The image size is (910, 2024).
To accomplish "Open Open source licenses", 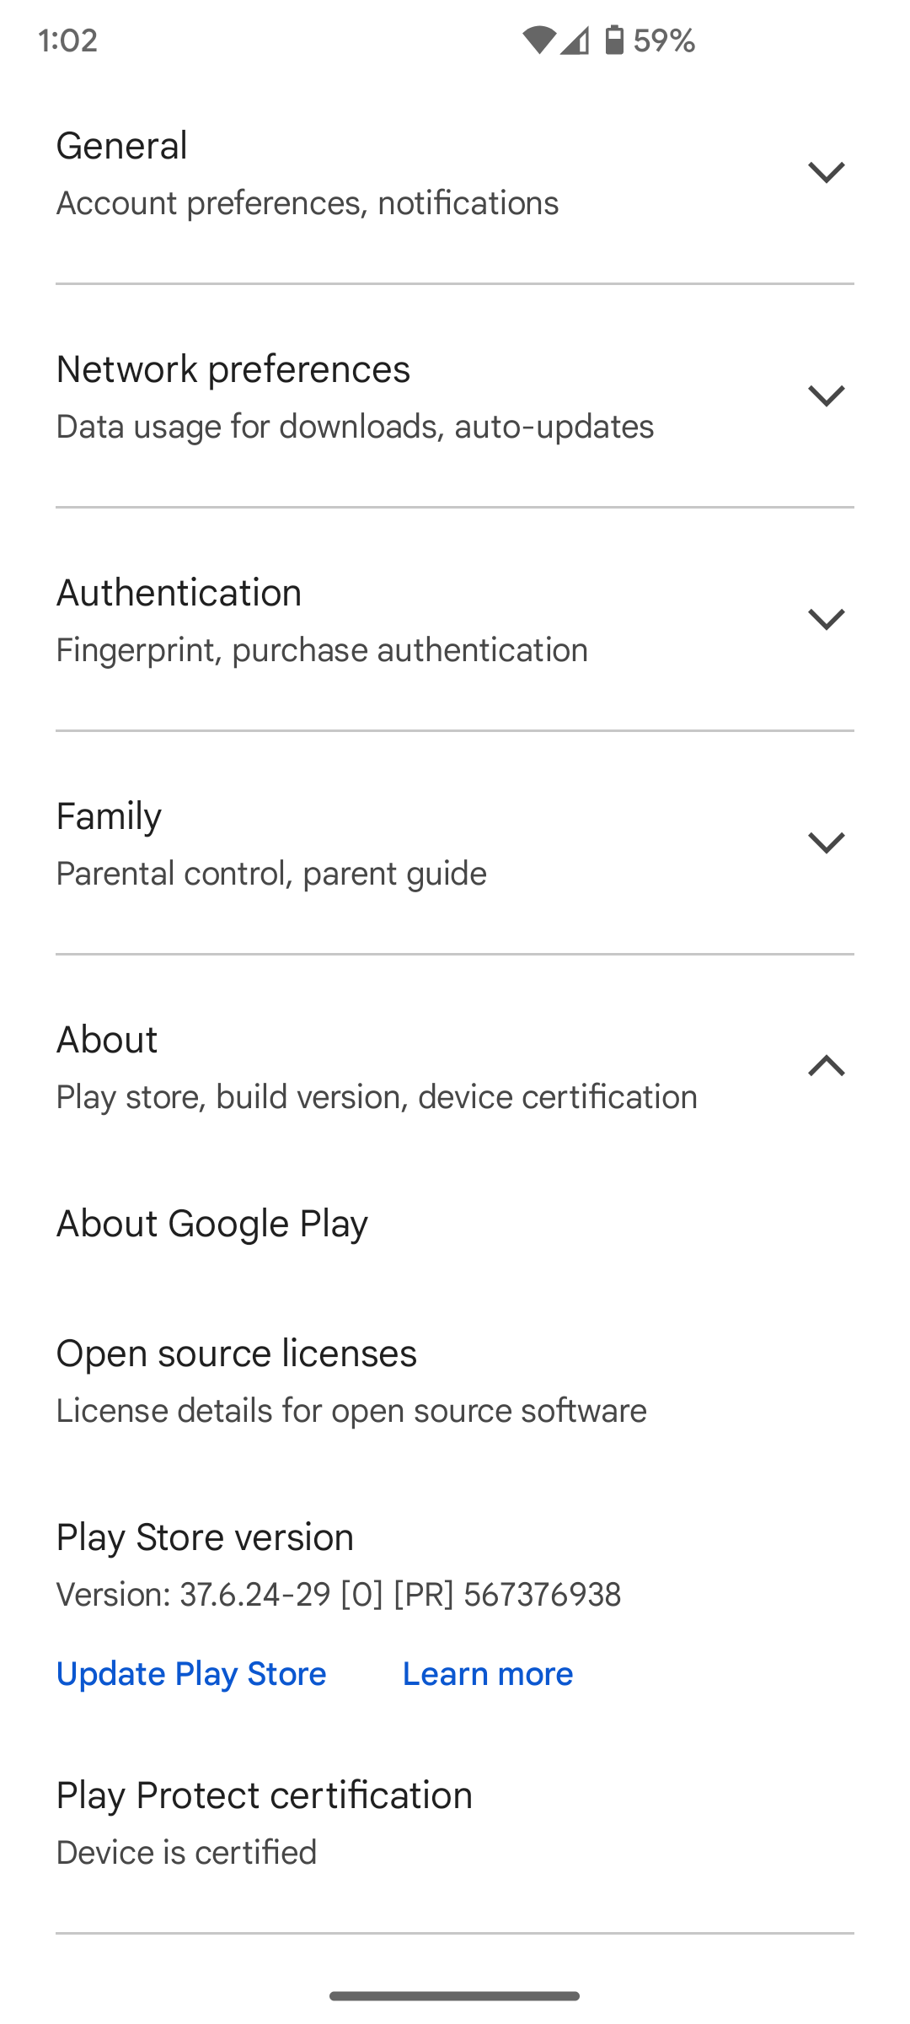I will pos(237,1354).
